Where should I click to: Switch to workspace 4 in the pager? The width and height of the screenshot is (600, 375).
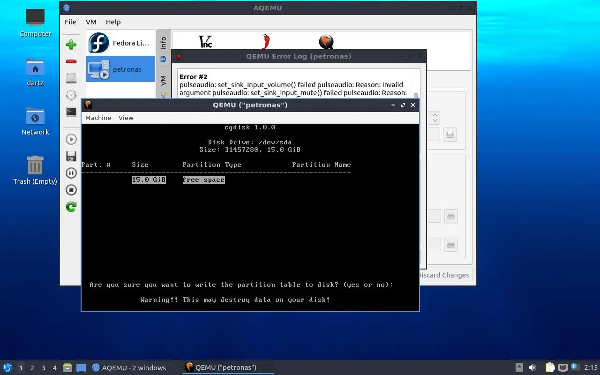coord(55,368)
